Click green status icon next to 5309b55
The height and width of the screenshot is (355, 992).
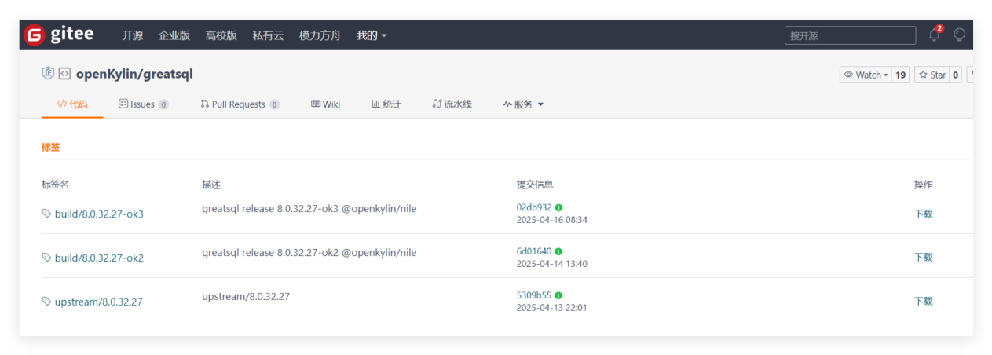click(558, 295)
